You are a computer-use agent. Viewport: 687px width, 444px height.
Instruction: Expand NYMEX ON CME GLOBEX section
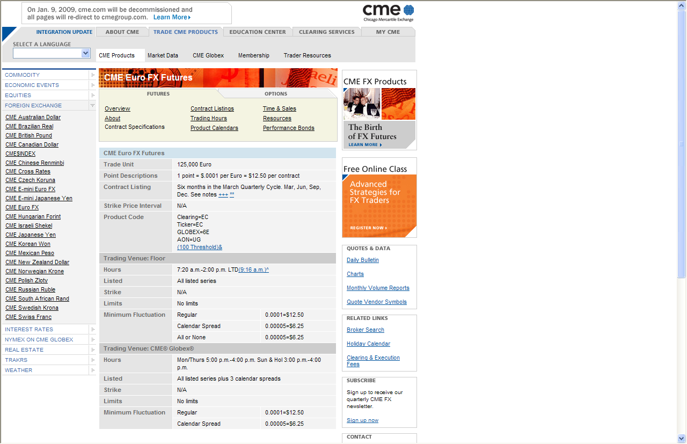tap(92, 340)
